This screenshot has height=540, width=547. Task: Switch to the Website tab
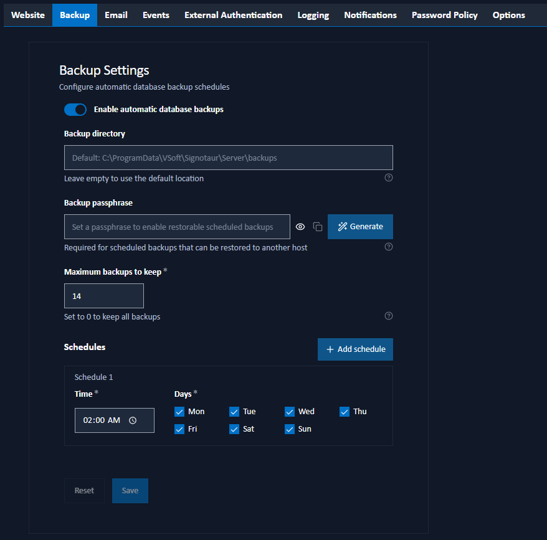(28, 16)
